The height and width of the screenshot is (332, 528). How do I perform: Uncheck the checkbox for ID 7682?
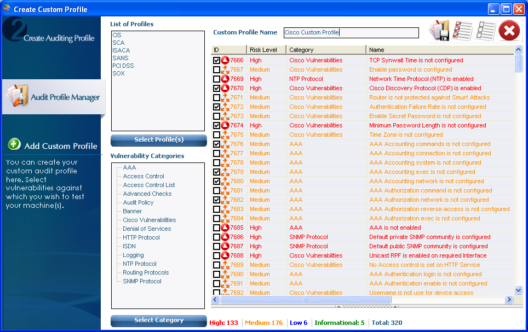[216, 200]
